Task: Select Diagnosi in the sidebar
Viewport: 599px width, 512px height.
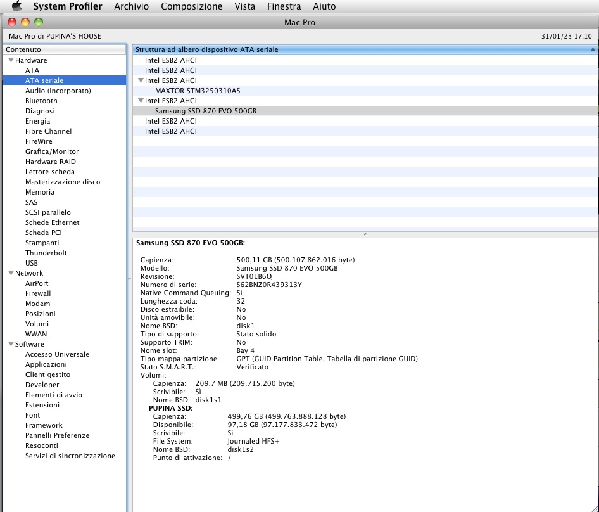Action: pos(40,111)
